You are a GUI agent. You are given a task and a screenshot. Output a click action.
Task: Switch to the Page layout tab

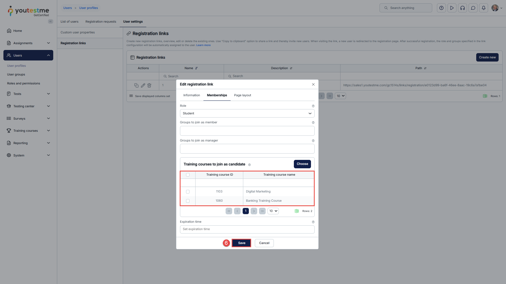coord(242,95)
